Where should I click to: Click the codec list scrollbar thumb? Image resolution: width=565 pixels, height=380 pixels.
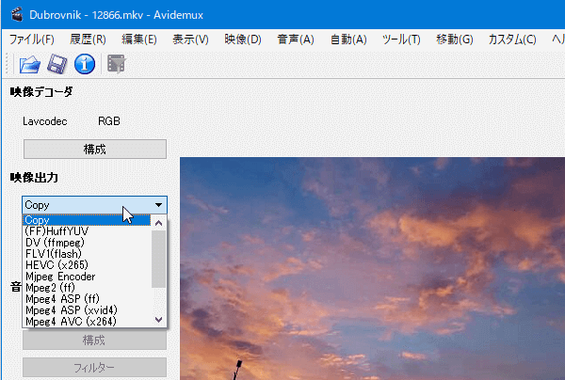(158, 259)
